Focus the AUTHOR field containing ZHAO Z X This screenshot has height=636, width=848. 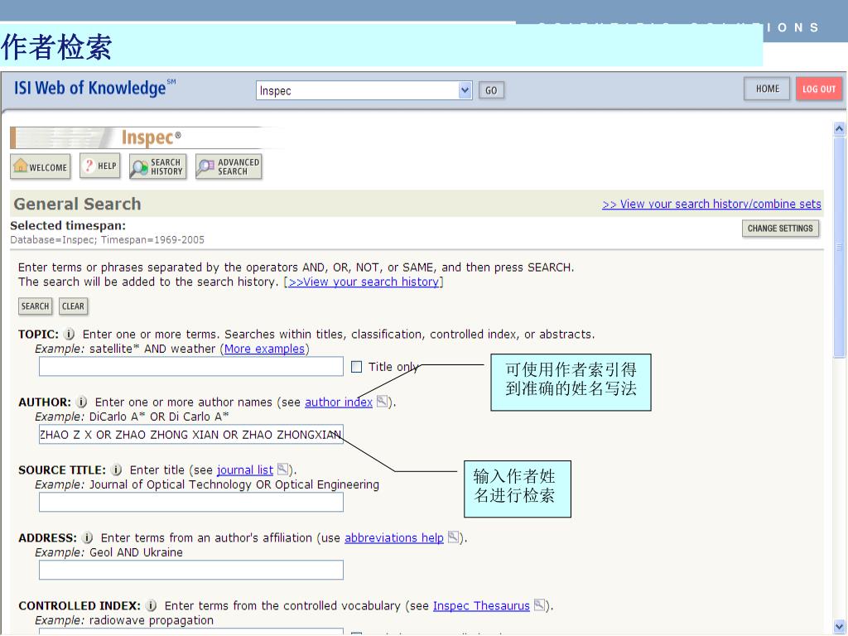coord(191,434)
